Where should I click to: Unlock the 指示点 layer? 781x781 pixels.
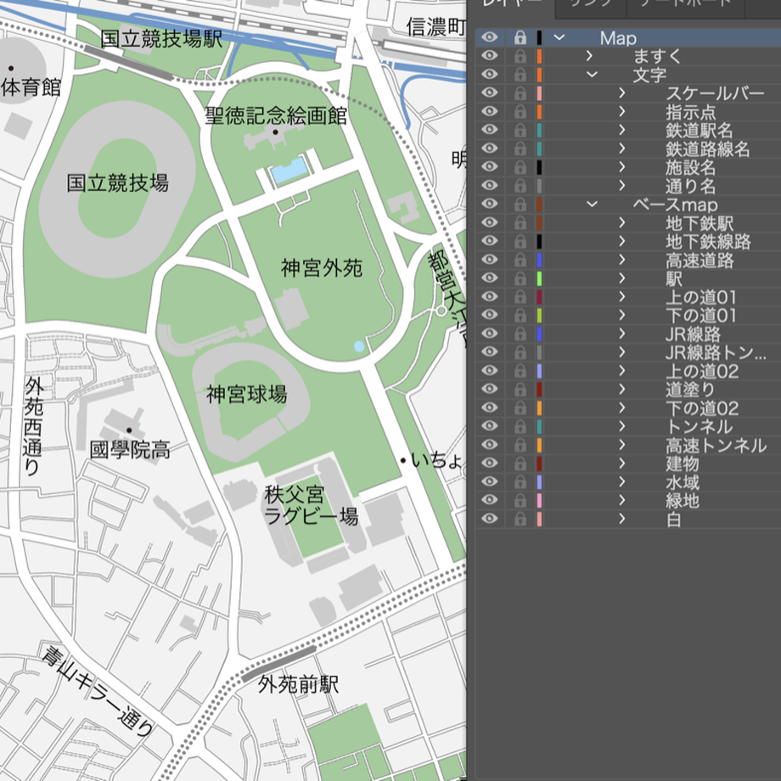tap(520, 111)
